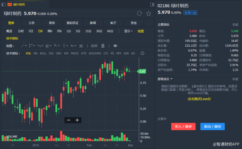Image resolution: width=242 pixels, height=149 pixels.
Task: Open the 资金 tab
Action: tap(134, 23)
